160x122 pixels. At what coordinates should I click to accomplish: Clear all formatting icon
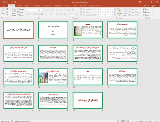pos(53,10)
